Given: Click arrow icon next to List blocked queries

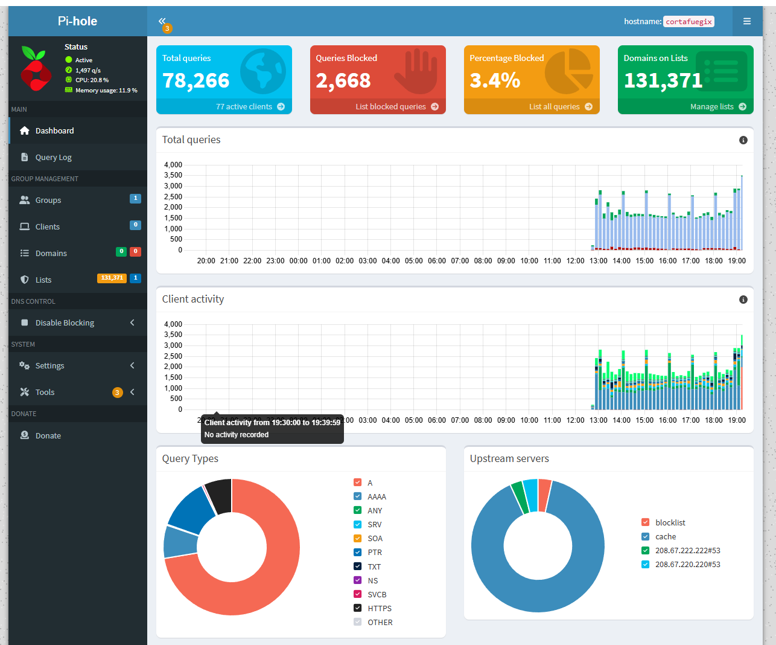Looking at the screenshot, I should point(434,106).
